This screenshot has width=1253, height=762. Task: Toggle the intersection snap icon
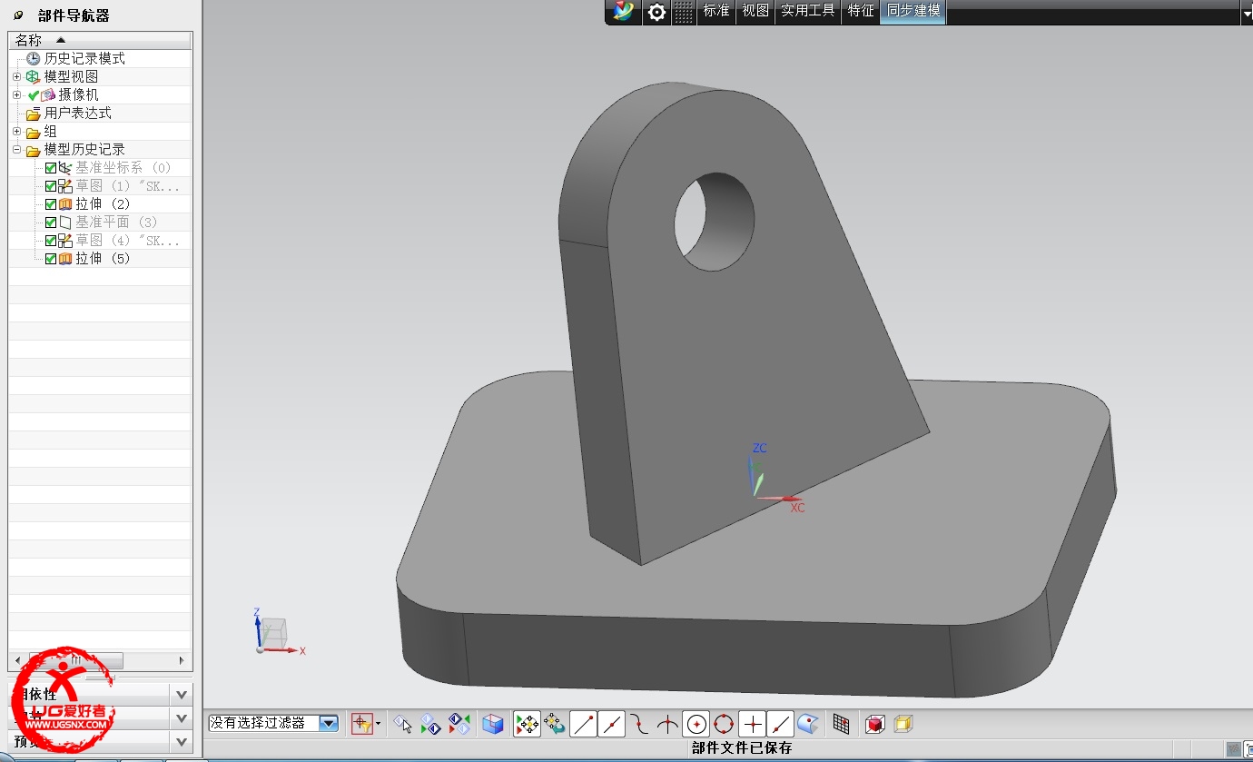click(x=668, y=724)
